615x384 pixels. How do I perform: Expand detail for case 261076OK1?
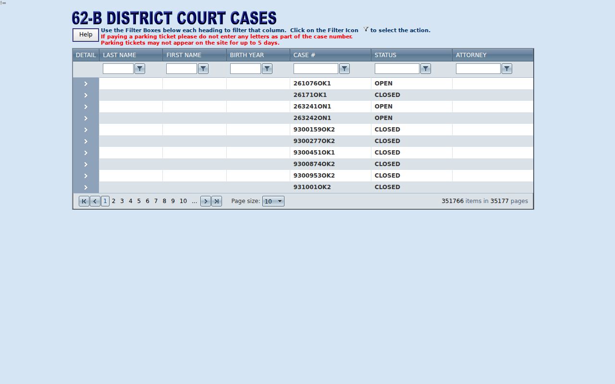(86, 84)
